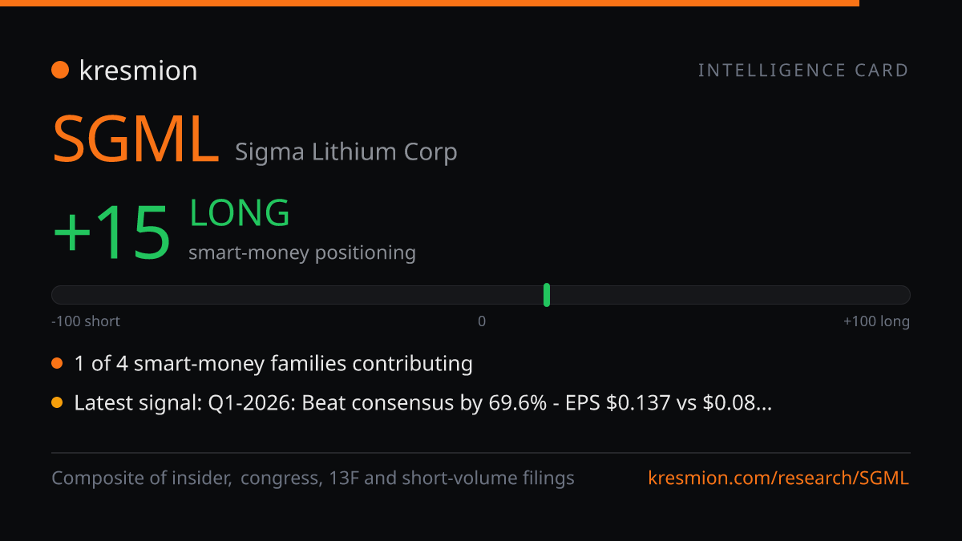Click the smart-money positioning subtitle

(x=302, y=253)
